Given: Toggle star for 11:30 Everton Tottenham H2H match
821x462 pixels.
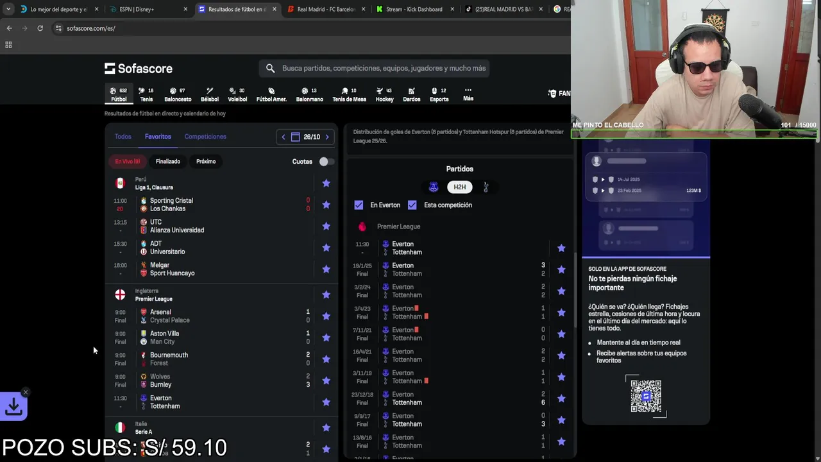Looking at the screenshot, I should point(561,248).
